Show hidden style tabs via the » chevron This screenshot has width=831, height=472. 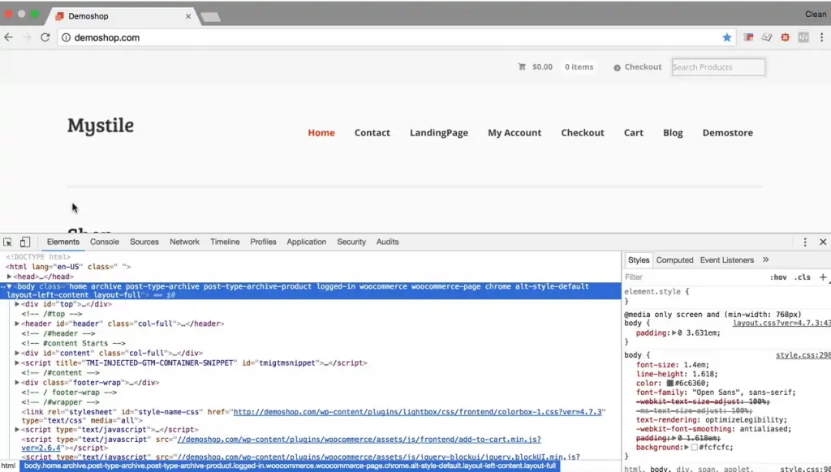766,260
